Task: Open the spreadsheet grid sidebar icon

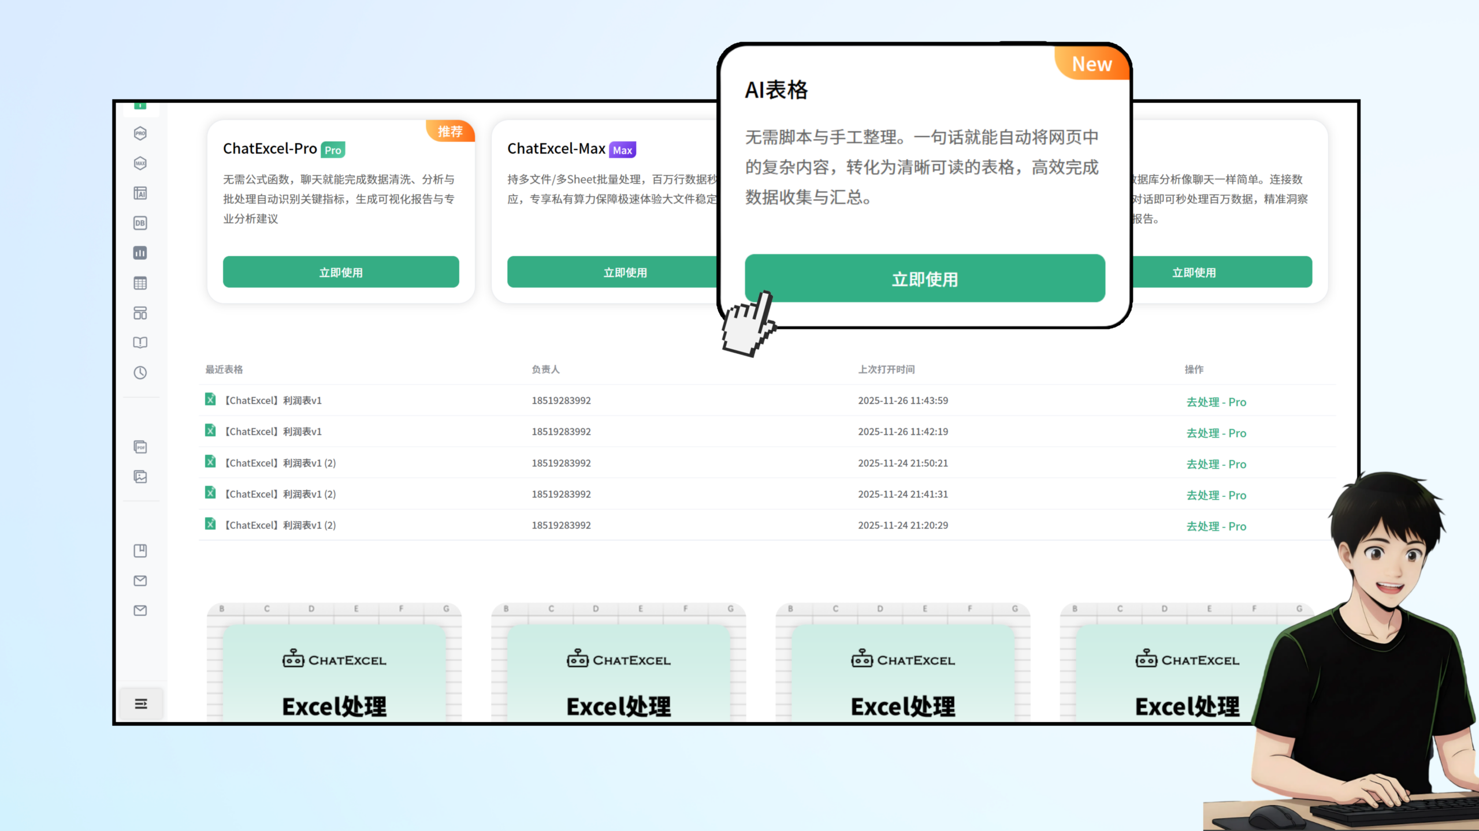Action: point(140,283)
